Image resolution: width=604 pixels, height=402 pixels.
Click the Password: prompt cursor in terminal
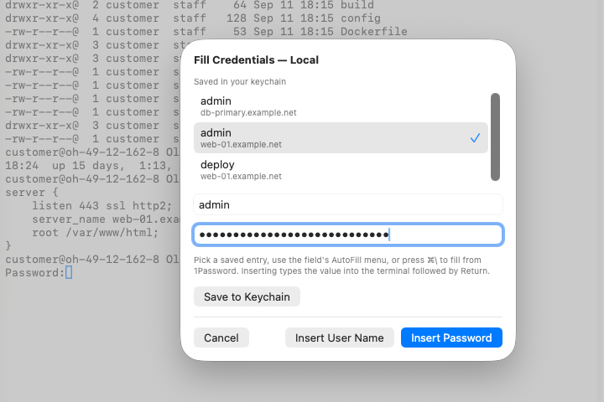(69, 272)
